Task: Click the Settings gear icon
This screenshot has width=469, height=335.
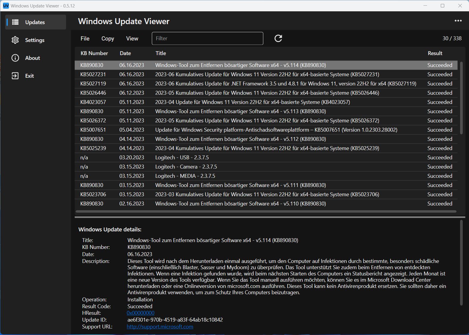Action: [x=15, y=40]
